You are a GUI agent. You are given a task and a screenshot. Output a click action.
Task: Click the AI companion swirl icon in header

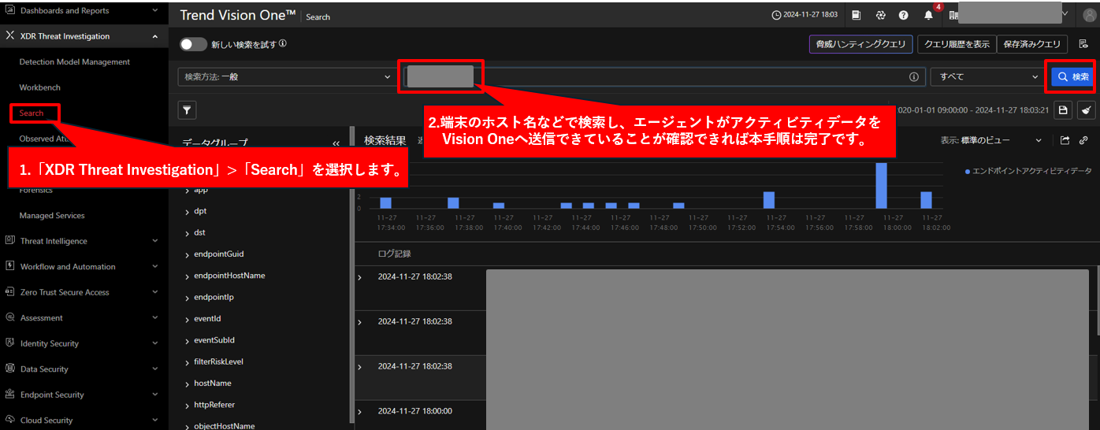(880, 15)
